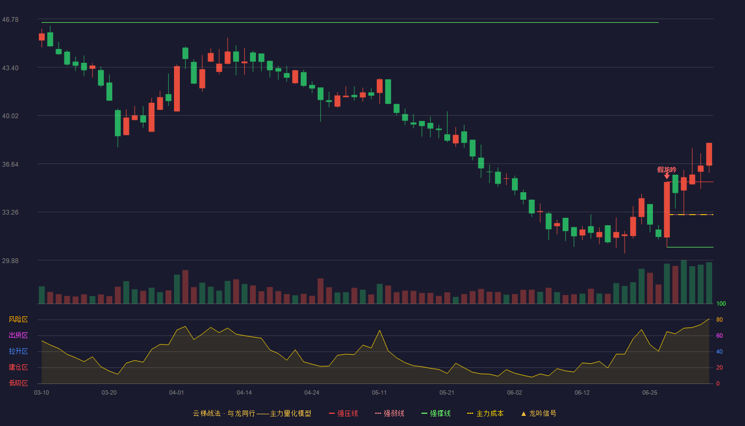
Task: Click the 06-12 date label
Action: (582, 392)
